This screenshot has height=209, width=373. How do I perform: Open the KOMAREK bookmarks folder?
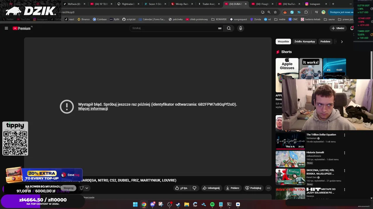tap(219, 19)
